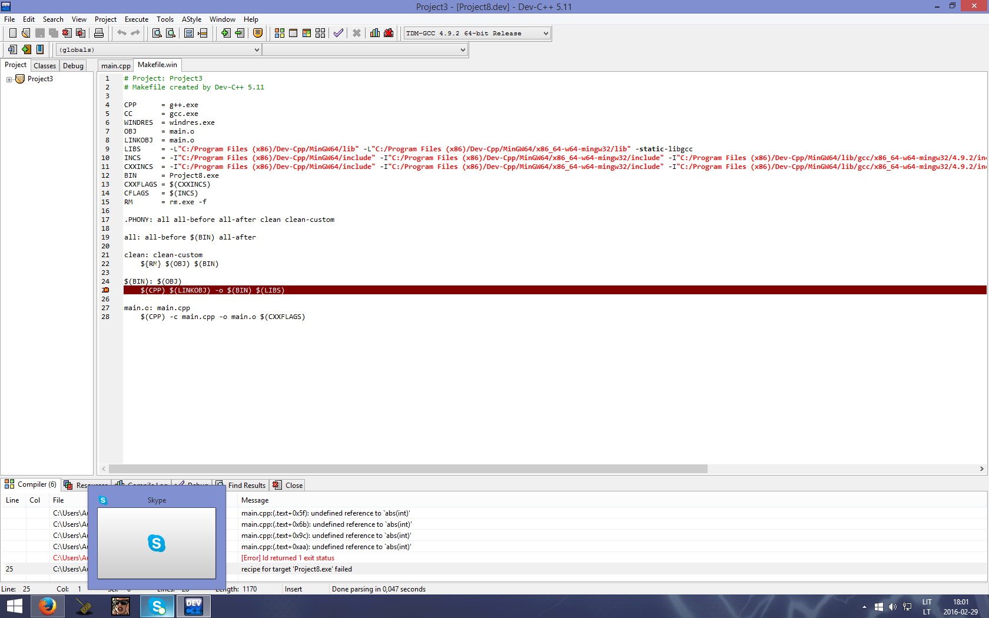Expand the Project3 tree node
This screenshot has height=618, width=989.
click(x=9, y=79)
